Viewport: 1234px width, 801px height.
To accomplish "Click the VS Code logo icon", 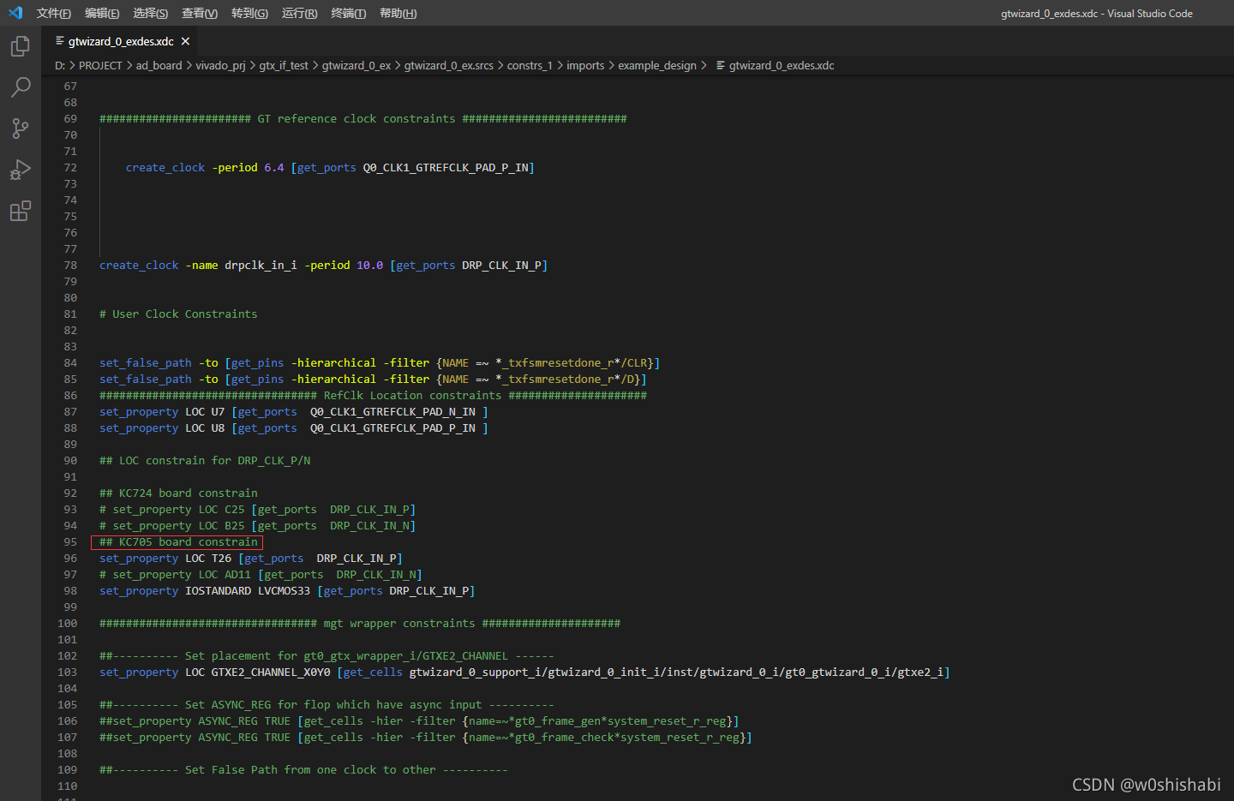I will [15, 13].
